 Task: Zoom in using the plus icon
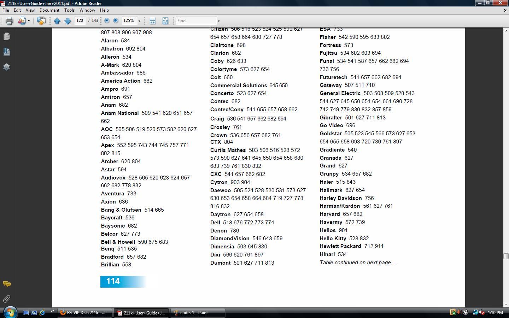click(x=116, y=21)
